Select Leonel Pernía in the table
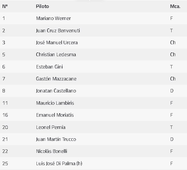The width and height of the screenshot is (187, 170). [x=51, y=127]
